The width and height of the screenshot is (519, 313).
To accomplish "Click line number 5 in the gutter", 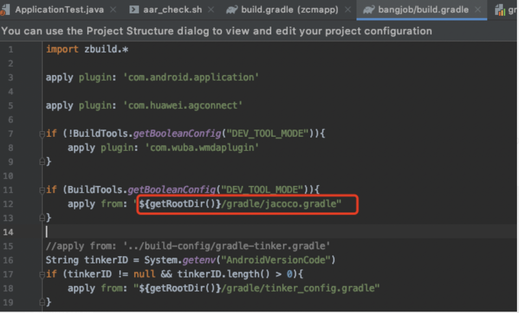I will click(x=11, y=106).
